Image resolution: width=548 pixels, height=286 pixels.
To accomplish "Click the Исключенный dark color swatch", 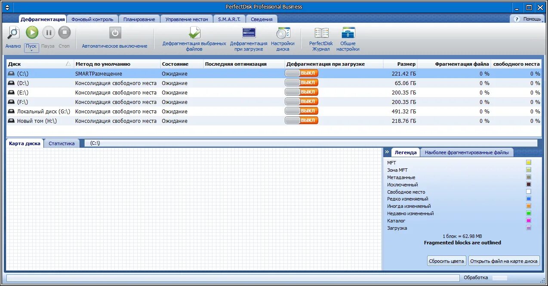I will click(529, 185).
